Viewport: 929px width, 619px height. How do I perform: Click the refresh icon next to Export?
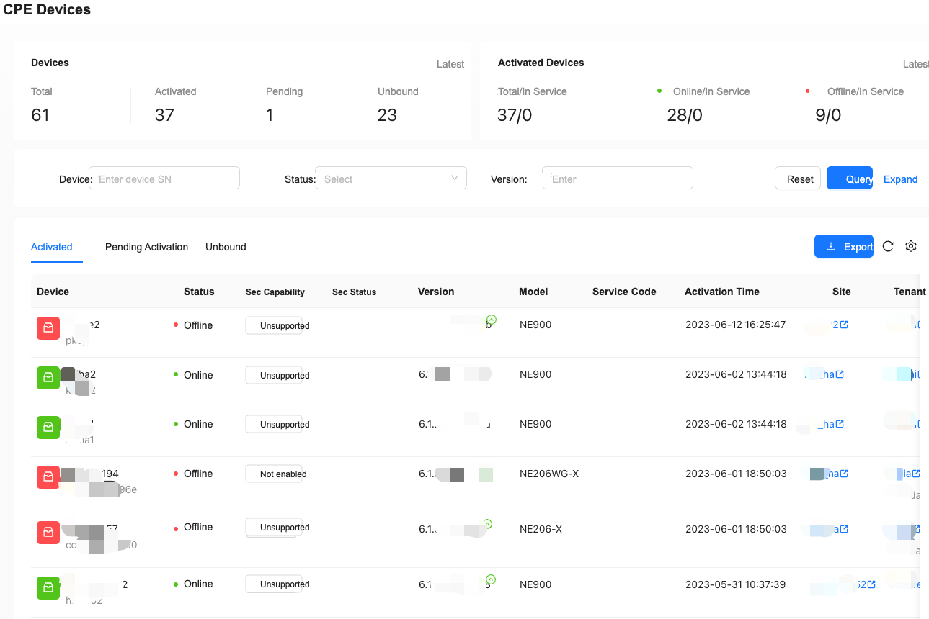coord(888,246)
